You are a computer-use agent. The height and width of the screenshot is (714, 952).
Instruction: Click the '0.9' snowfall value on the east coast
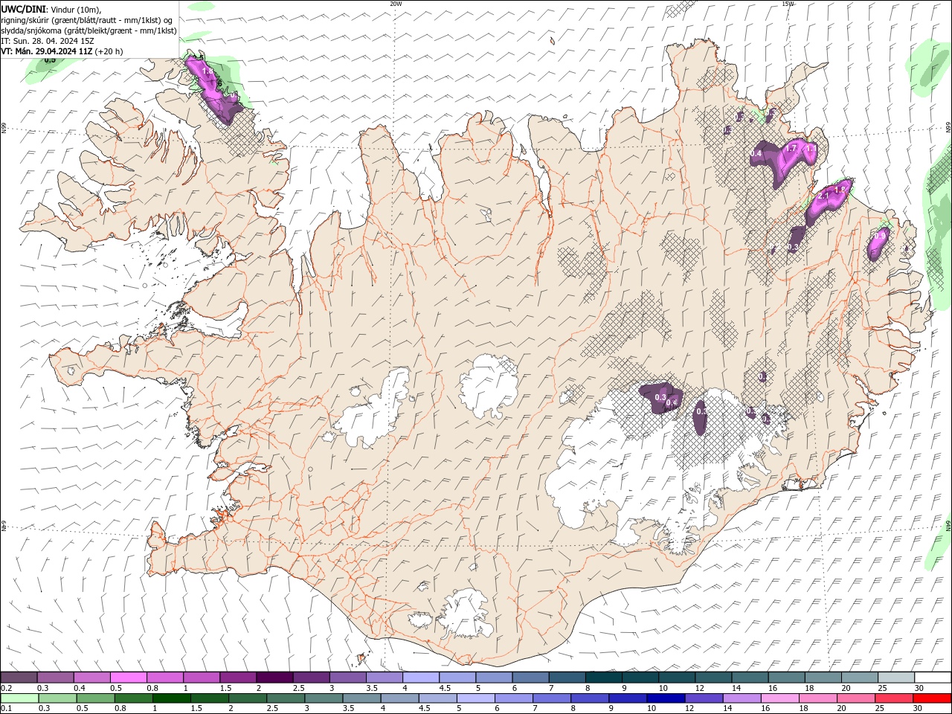tap(880, 236)
